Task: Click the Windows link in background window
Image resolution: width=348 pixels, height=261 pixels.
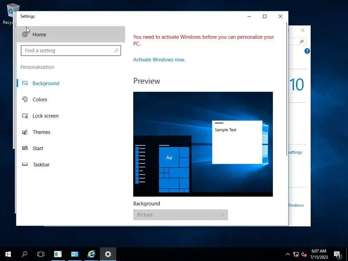Action: coord(296,205)
